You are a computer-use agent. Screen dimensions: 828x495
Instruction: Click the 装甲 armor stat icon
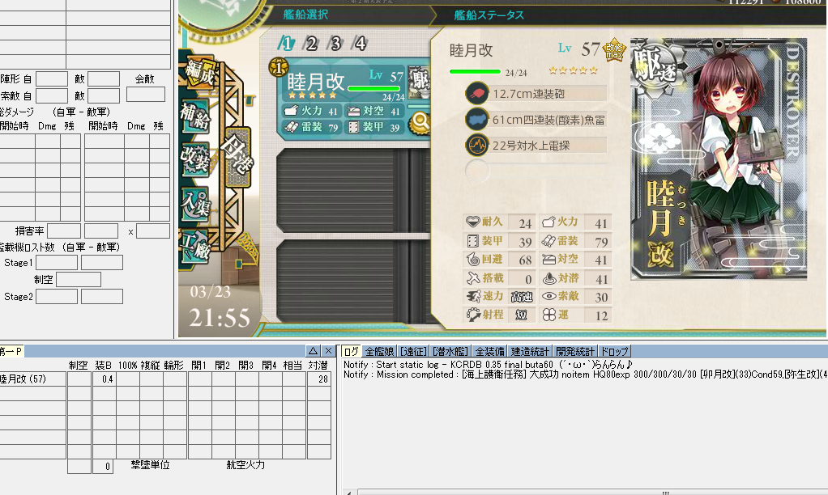click(x=472, y=241)
